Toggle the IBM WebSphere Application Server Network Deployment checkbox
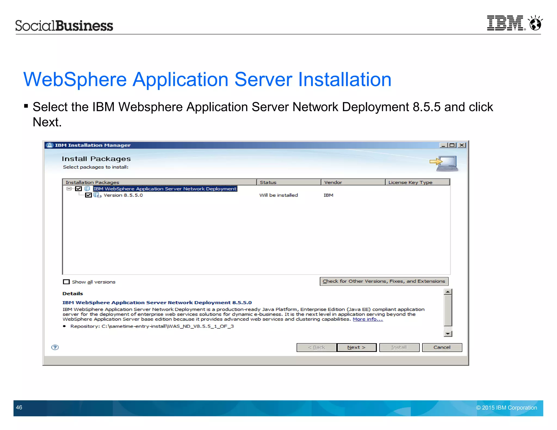This screenshot has width=557, height=430. click(79, 188)
